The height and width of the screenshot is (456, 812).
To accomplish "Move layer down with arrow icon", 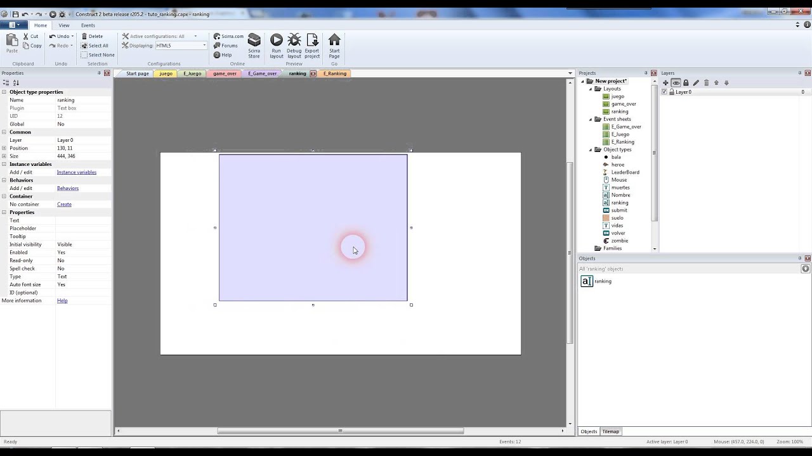I will pyautogui.click(x=726, y=83).
